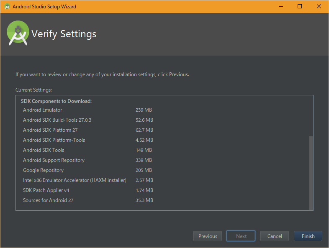Select Sources for Android 27 entry
Screen dimensions: 329x248
(x=48, y=200)
